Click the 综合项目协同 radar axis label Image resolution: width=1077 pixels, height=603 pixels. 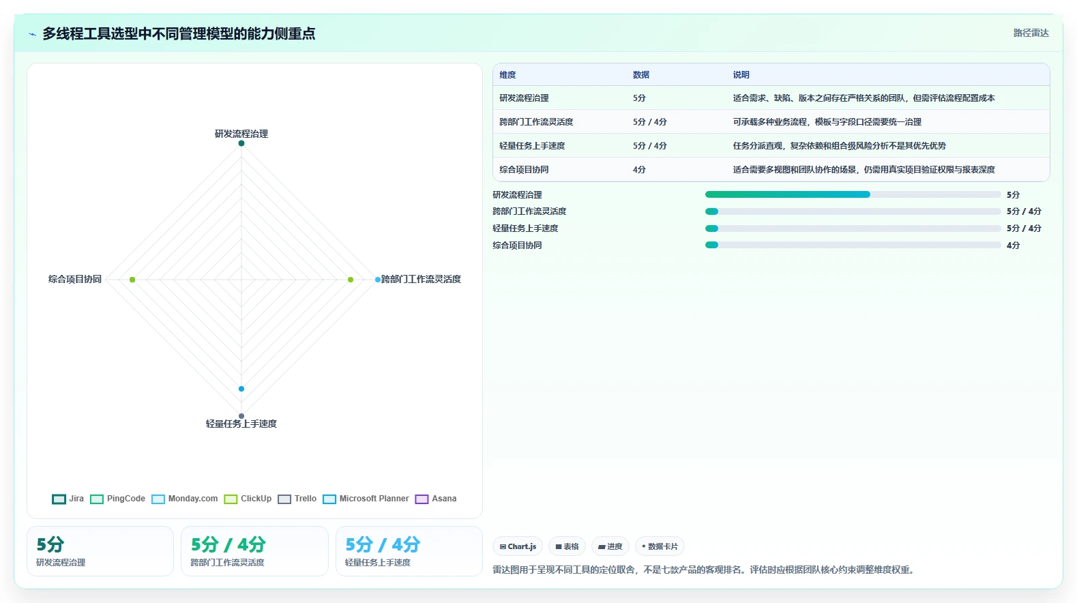click(x=75, y=279)
